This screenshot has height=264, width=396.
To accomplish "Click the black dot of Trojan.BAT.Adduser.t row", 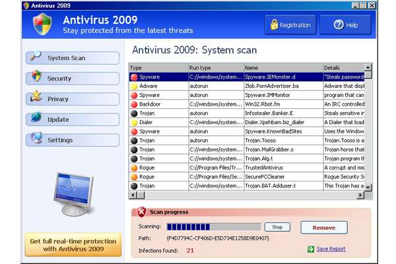I will [134, 186].
